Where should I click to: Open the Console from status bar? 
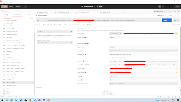point(19,97)
